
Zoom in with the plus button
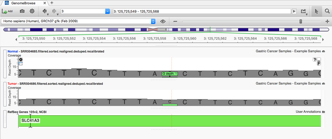click(327, 21)
